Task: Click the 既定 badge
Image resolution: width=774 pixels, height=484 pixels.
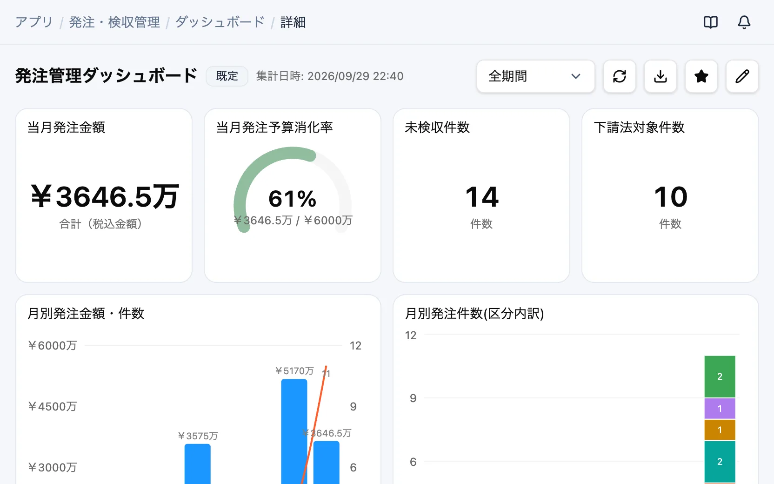Action: point(227,76)
